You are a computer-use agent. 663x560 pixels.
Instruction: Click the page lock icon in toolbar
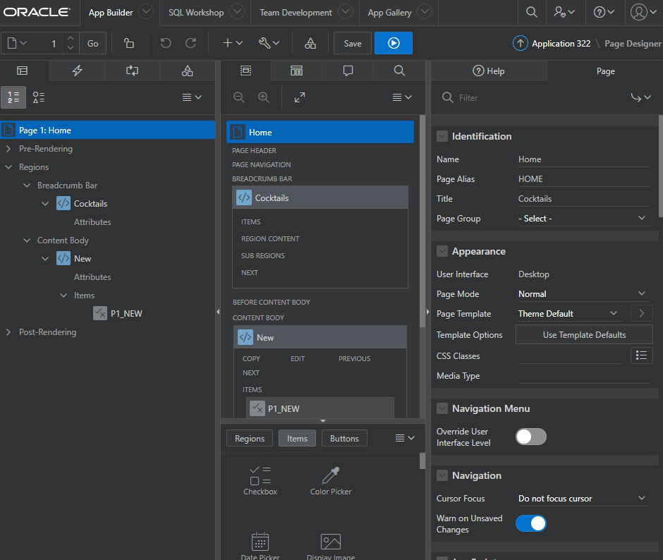(x=129, y=43)
